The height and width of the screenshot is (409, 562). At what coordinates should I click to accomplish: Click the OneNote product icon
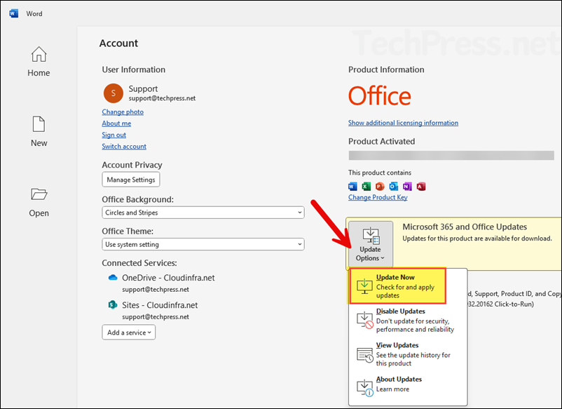pos(407,186)
